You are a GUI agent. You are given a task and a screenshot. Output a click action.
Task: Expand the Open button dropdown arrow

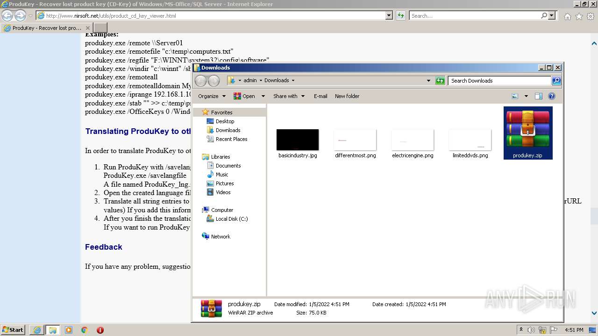pyautogui.click(x=263, y=96)
